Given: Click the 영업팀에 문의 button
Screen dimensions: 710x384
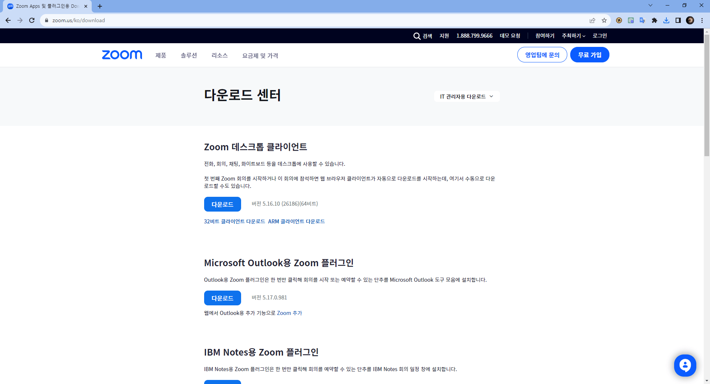Looking at the screenshot, I should 542,55.
